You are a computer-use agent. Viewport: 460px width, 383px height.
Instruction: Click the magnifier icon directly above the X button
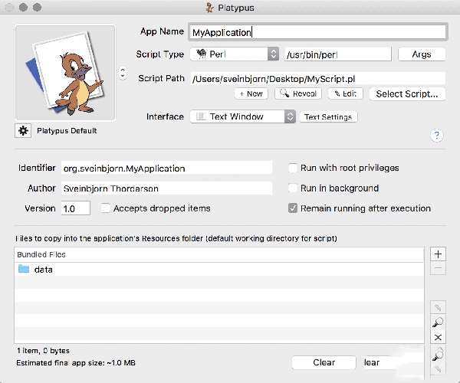point(438,322)
